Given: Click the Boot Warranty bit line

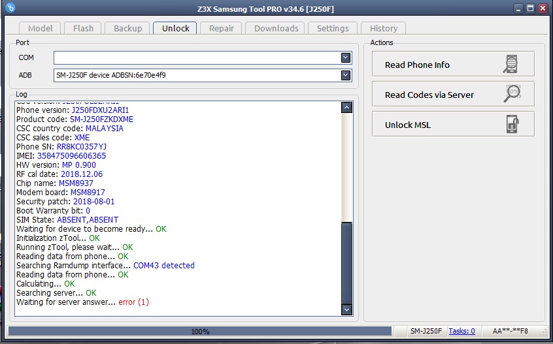Looking at the screenshot, I should click(x=53, y=211).
